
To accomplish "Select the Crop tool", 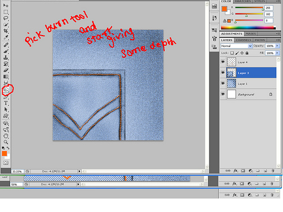I will pyautogui.click(x=6, y=31).
